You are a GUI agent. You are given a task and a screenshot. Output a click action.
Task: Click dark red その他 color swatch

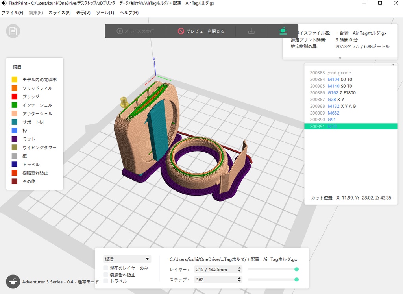coord(15,181)
